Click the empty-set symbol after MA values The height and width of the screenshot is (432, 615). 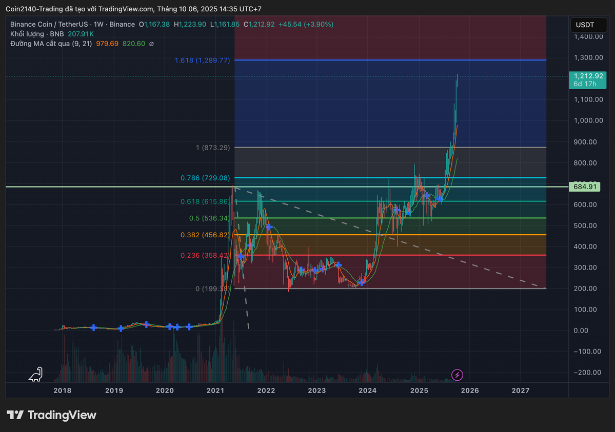151,44
